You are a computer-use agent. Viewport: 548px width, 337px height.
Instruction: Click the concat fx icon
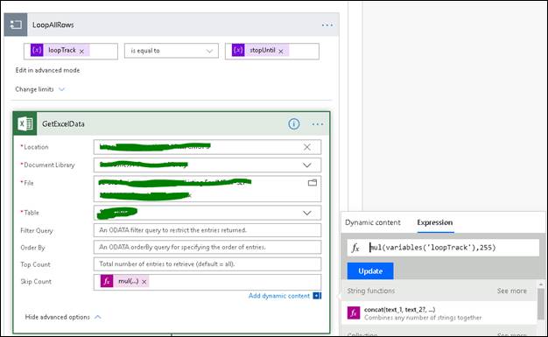point(354,312)
